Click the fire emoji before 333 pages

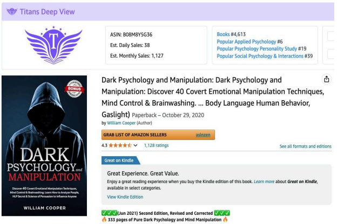104,220
